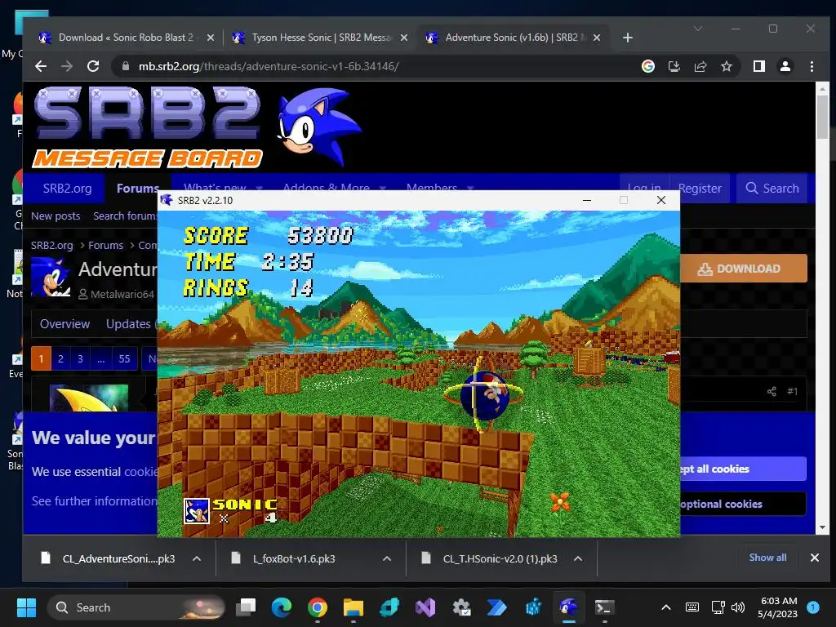
Task: Open the Windows Start menu
Action: click(x=26, y=607)
